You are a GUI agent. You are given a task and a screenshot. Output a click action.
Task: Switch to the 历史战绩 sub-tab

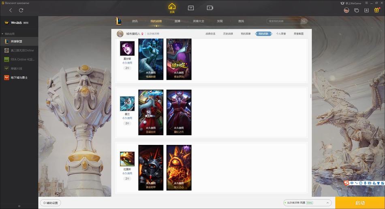pos(228,34)
